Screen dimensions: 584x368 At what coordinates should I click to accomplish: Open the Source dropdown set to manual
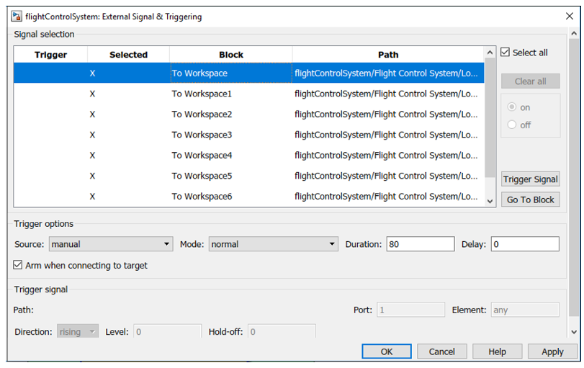pyautogui.click(x=111, y=244)
